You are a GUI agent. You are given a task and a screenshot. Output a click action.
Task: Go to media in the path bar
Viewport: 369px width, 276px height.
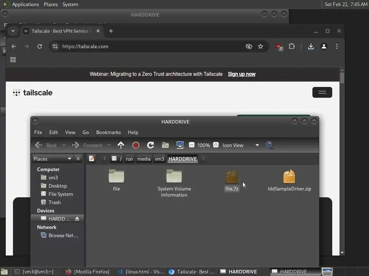(144, 159)
